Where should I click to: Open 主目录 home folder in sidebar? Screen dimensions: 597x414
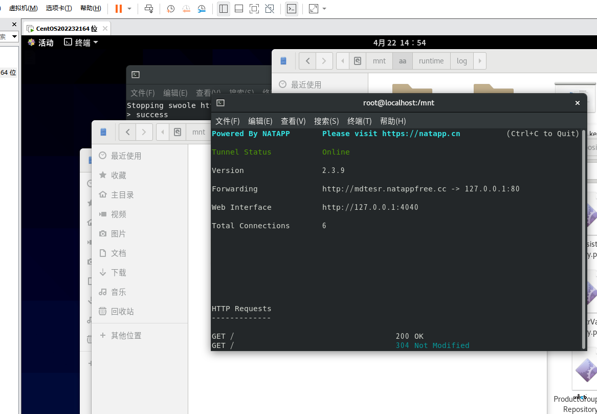(140, 195)
